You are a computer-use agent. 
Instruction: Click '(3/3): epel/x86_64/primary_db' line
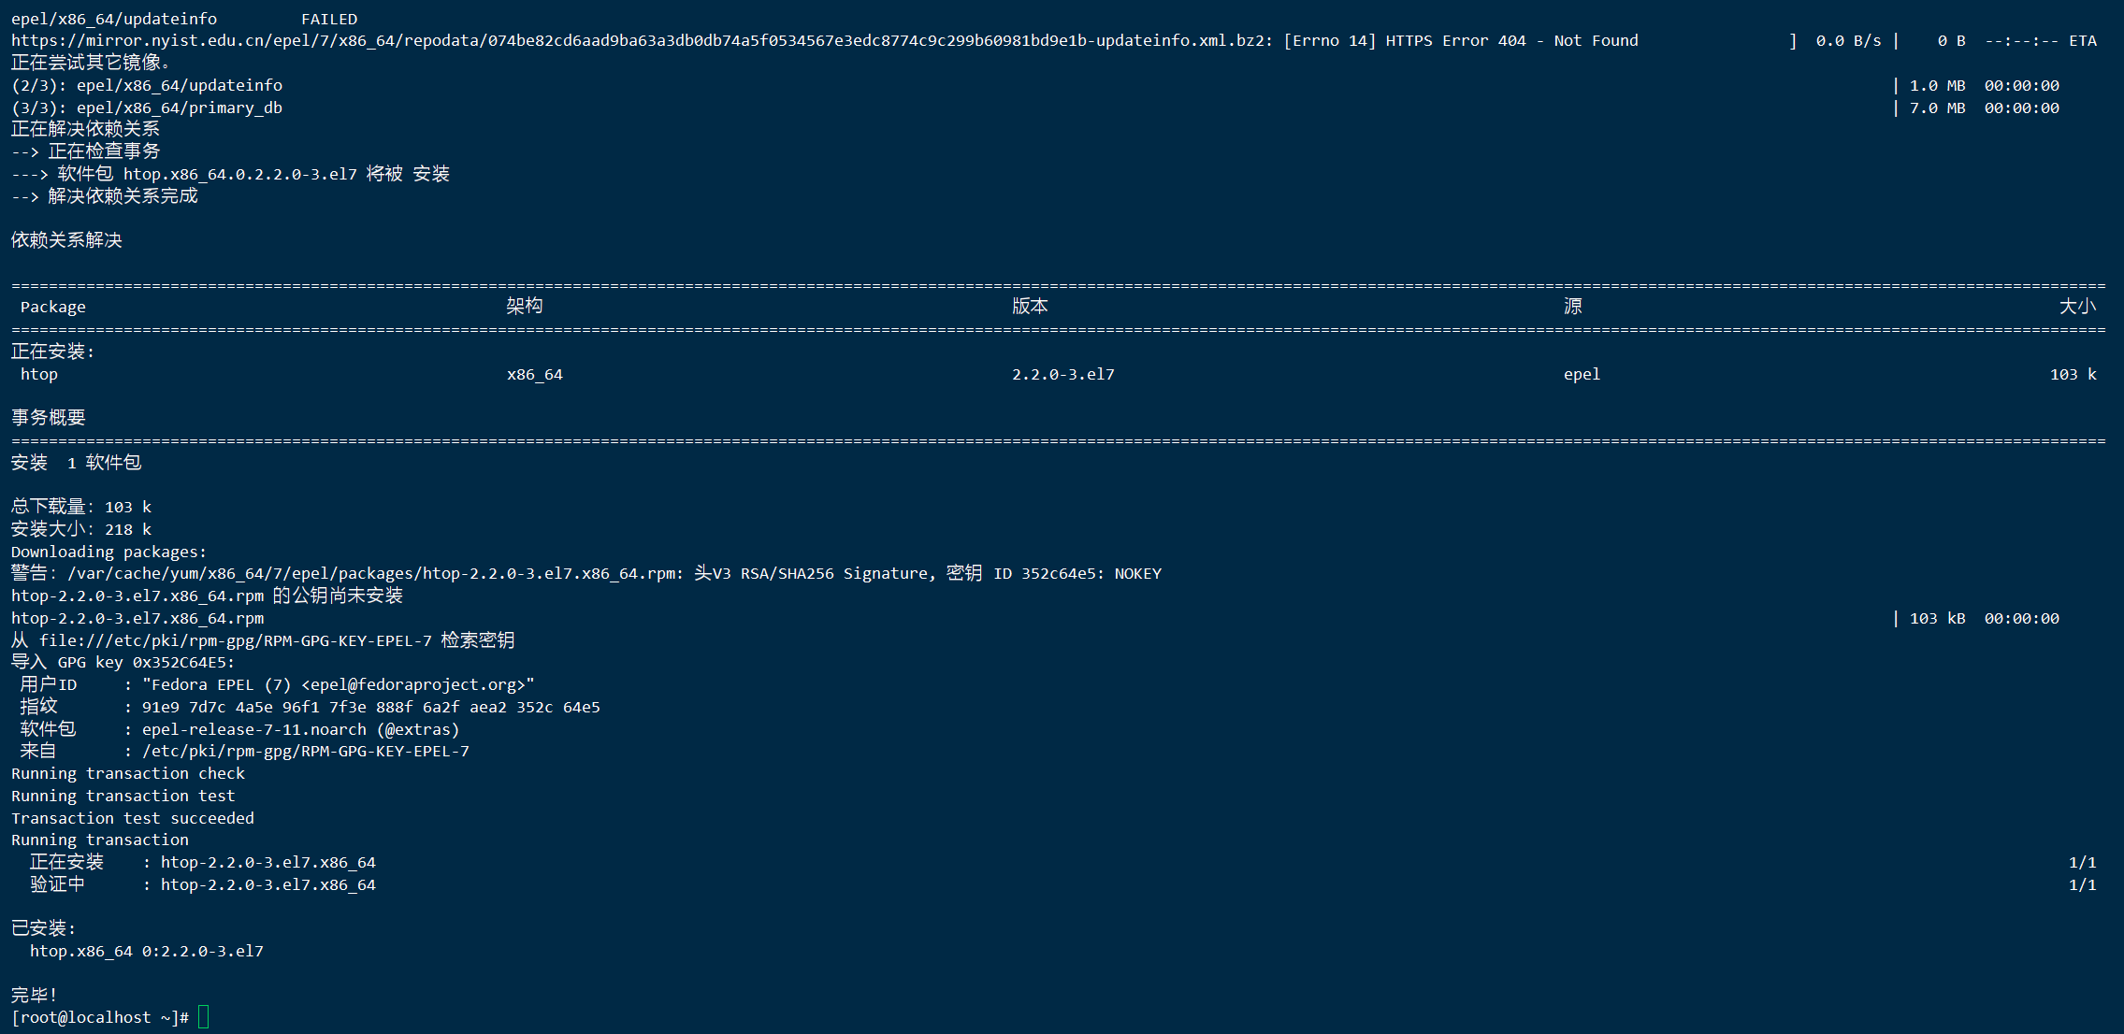point(147,108)
